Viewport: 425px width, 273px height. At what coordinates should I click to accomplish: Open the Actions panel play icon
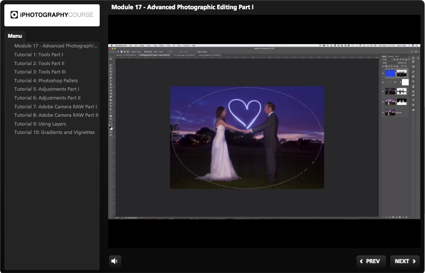(x=413, y=105)
